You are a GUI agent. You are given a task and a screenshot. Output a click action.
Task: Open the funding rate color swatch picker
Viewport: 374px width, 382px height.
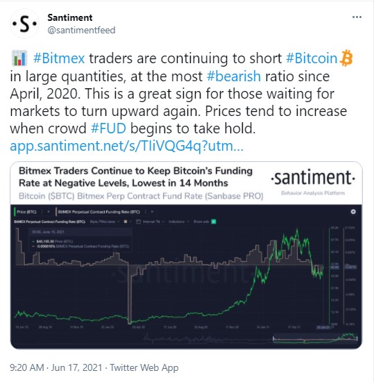coord(127,222)
